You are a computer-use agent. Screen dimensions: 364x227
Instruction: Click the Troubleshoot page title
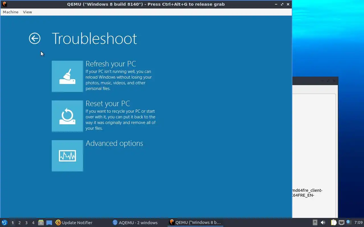[94, 39]
